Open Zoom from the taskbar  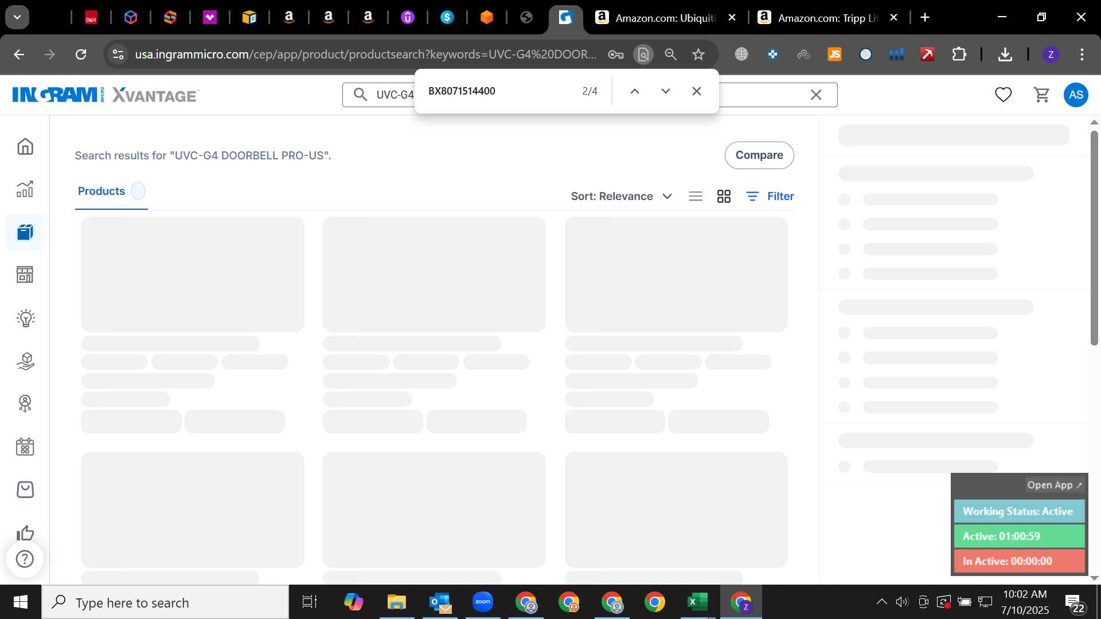[x=483, y=602]
